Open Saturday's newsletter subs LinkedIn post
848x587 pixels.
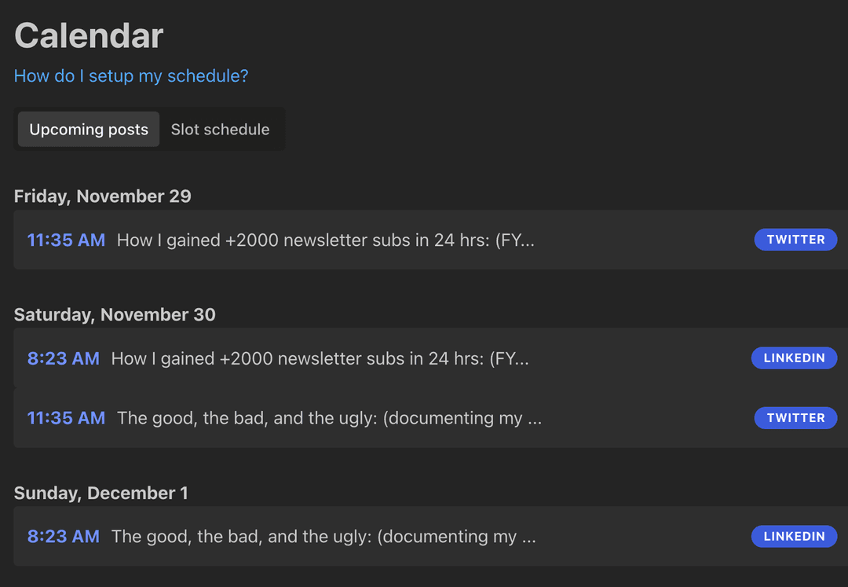[x=320, y=358]
